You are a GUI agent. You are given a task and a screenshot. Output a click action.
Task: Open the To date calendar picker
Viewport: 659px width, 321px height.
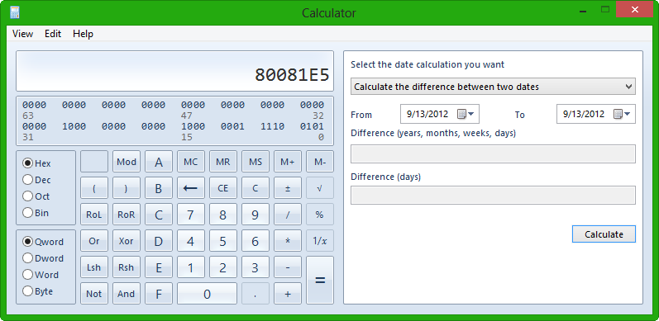tap(622, 114)
